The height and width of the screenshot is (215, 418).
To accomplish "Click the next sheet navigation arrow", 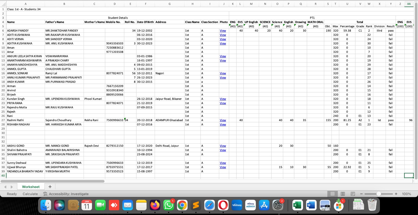I will [x=11, y=187].
